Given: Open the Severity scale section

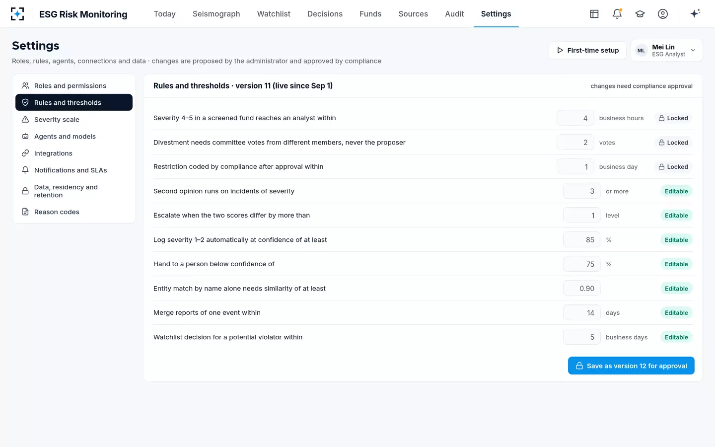Looking at the screenshot, I should click(74, 120).
